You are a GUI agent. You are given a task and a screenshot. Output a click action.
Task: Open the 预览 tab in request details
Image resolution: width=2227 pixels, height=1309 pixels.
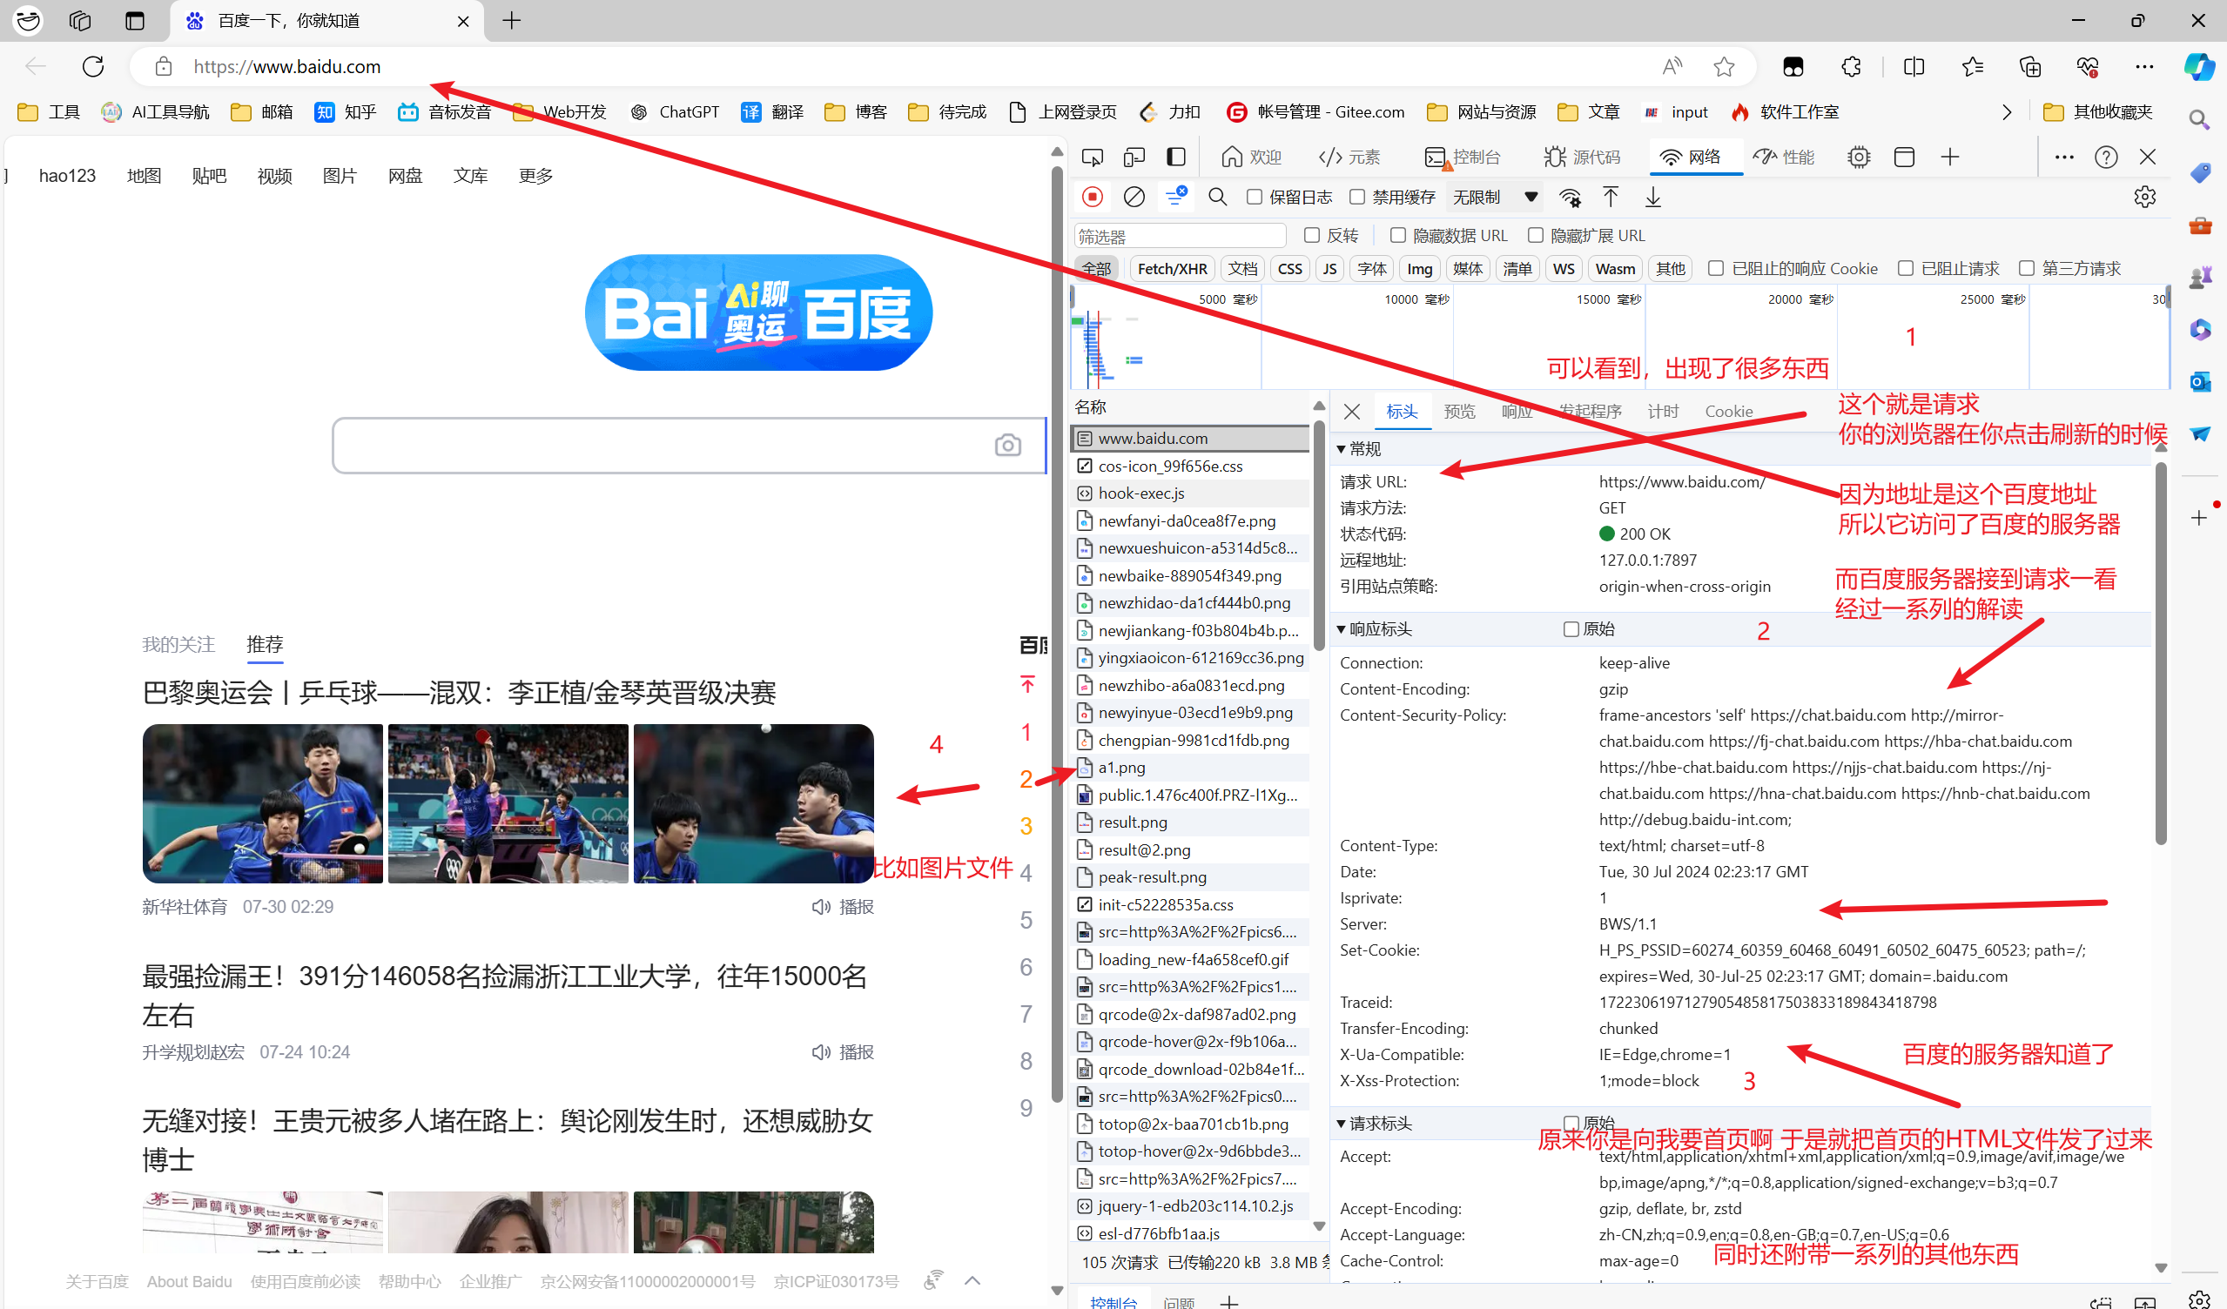(x=1459, y=412)
